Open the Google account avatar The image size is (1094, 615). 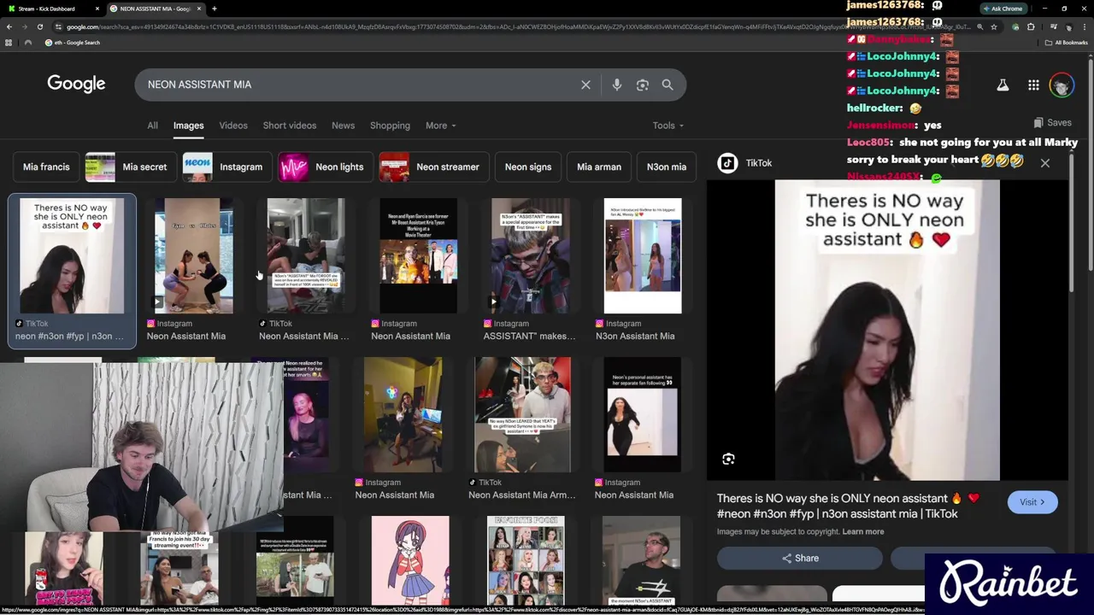(x=1062, y=85)
